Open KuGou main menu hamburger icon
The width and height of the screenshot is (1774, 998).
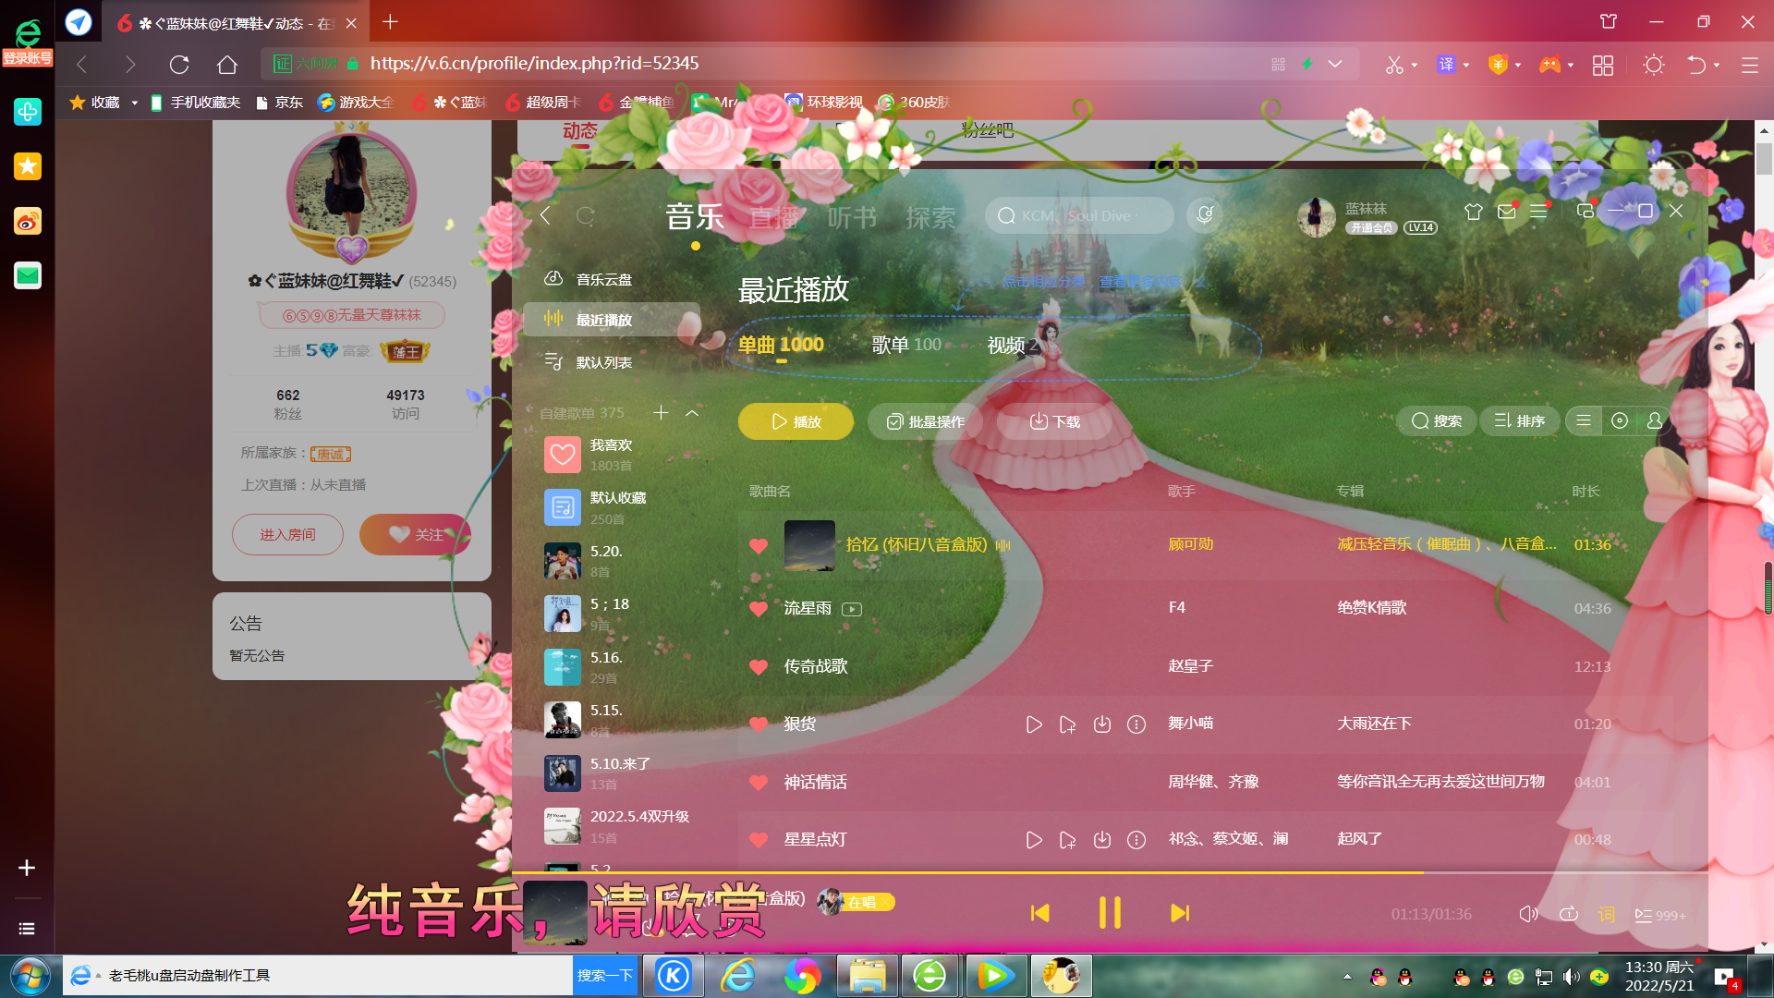click(x=1538, y=212)
